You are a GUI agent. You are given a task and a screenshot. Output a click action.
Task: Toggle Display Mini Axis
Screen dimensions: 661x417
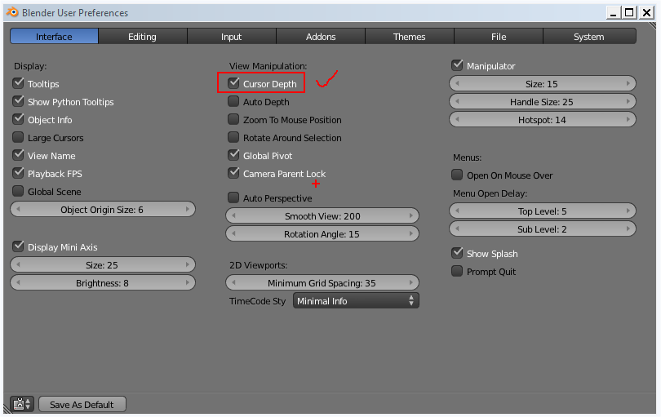point(18,246)
